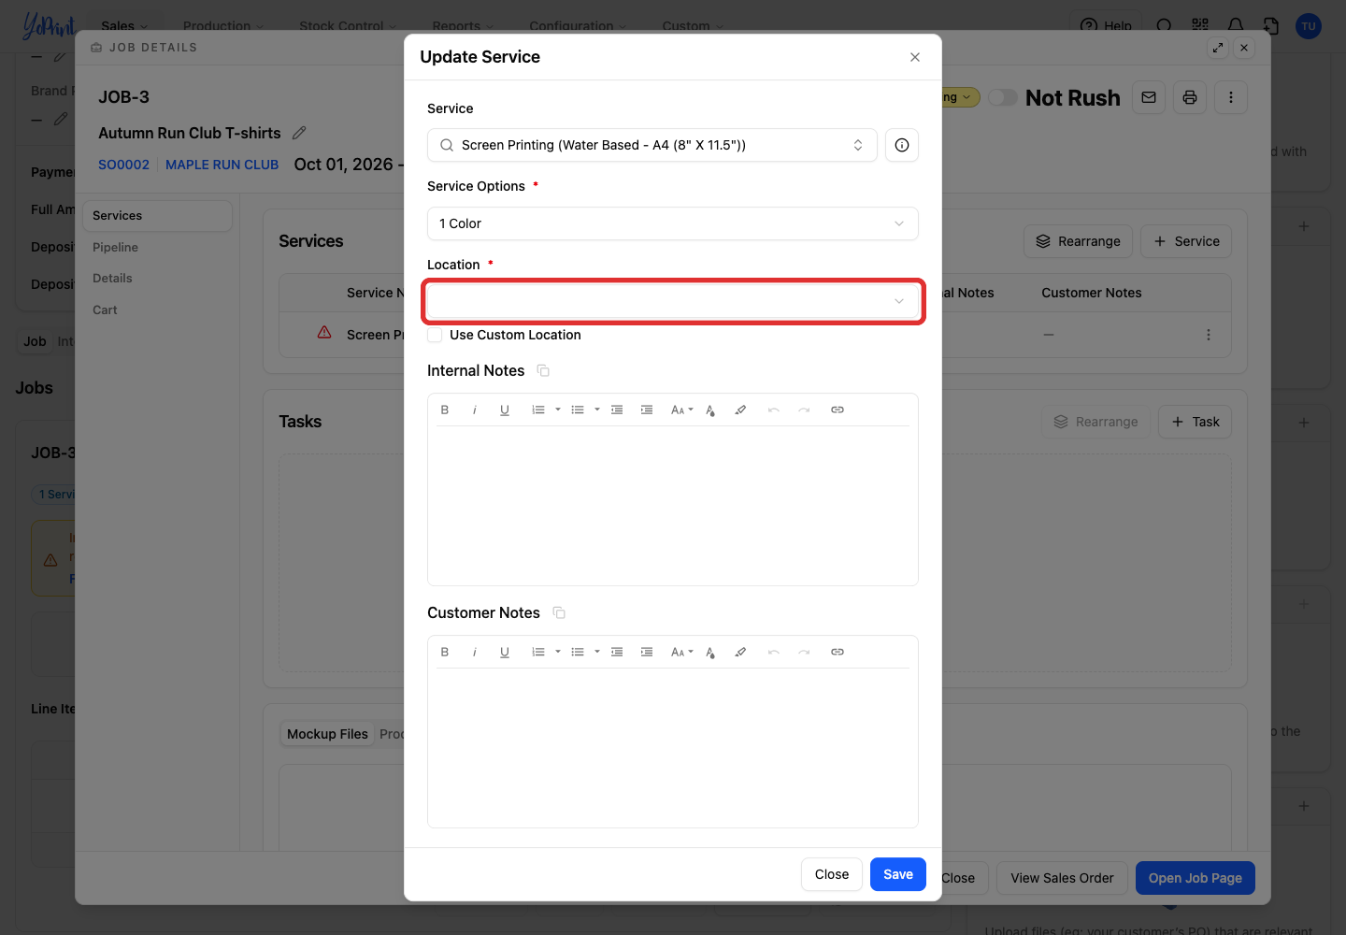Click into the Customer Notes text area
Viewport: 1346px width, 935px height.
point(673,747)
